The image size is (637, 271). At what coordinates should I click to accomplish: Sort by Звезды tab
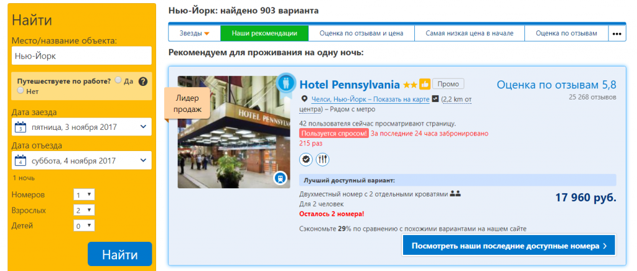tap(194, 34)
